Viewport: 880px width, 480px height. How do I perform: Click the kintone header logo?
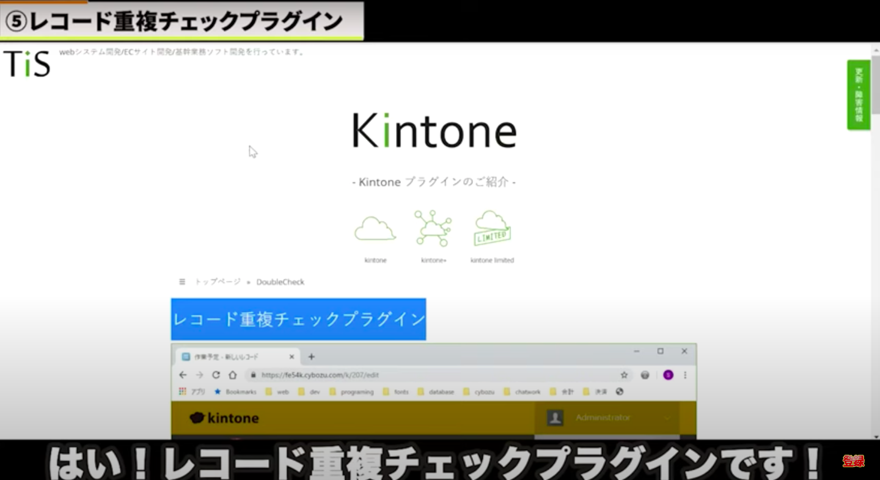pos(224,418)
